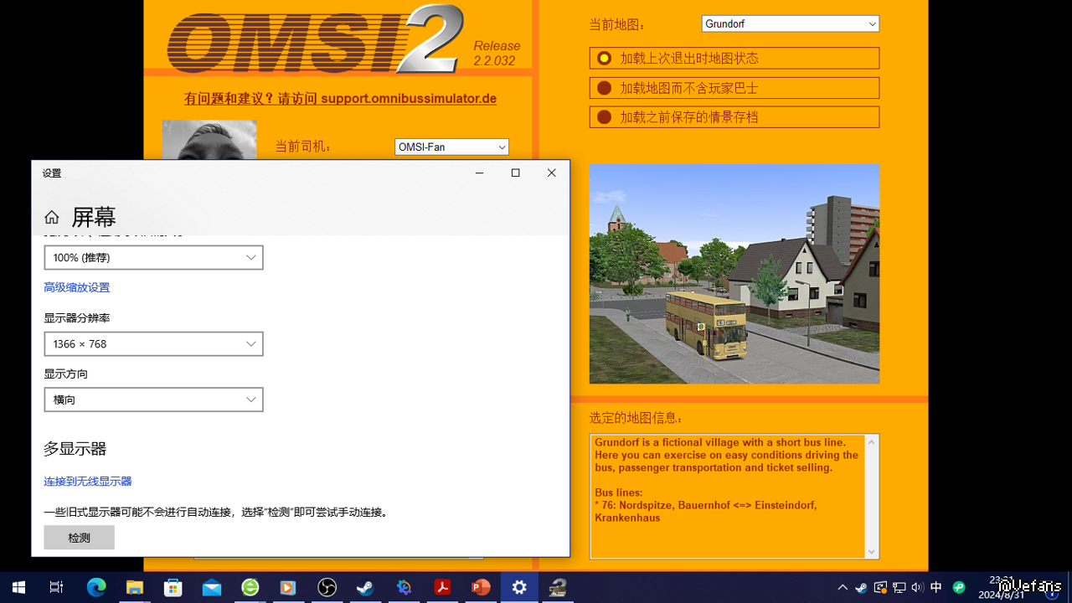Open Adobe Acrobat from the taskbar

click(442, 587)
